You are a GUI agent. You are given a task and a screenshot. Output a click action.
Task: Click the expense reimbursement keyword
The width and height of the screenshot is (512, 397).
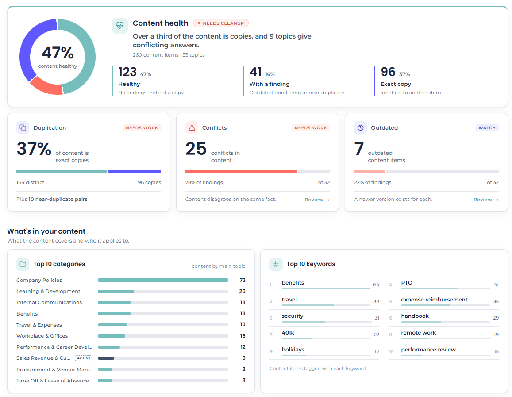pyautogui.click(x=434, y=299)
